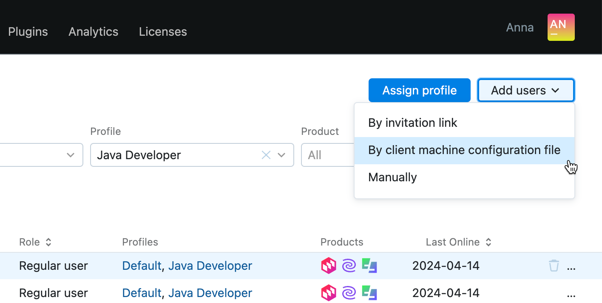Click Anna's AN avatar icon
This screenshot has width=602, height=303.
(x=561, y=27)
